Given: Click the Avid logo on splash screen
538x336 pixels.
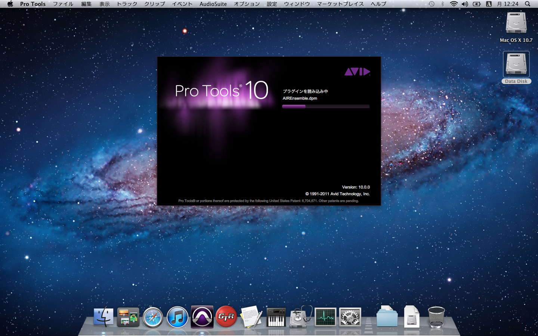Looking at the screenshot, I should (x=357, y=72).
